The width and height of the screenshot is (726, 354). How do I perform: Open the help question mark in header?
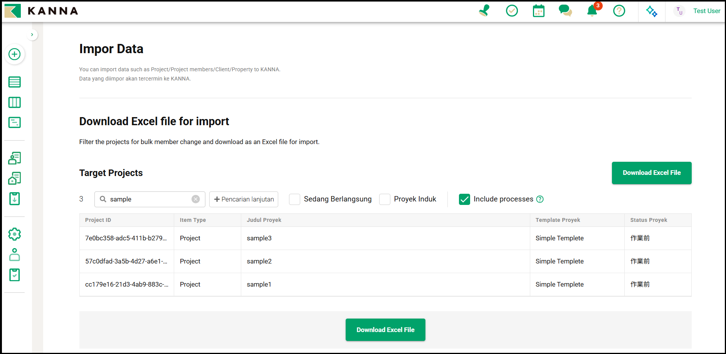[619, 11]
